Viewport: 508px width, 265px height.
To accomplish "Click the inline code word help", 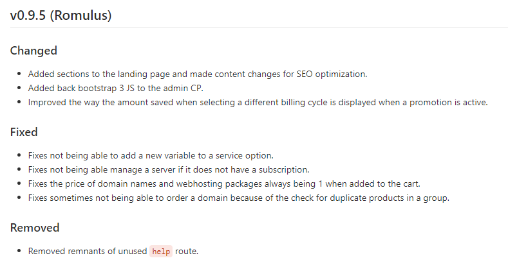I will (161, 252).
